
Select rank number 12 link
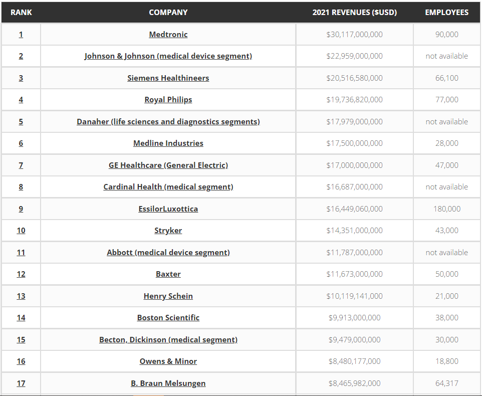click(21, 274)
